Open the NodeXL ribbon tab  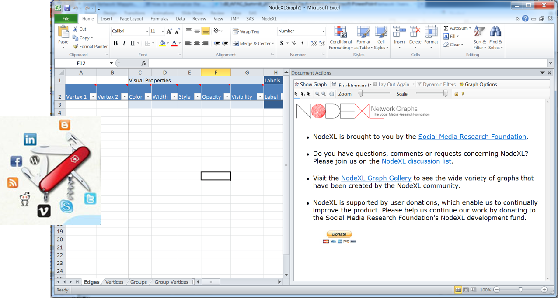click(x=269, y=19)
